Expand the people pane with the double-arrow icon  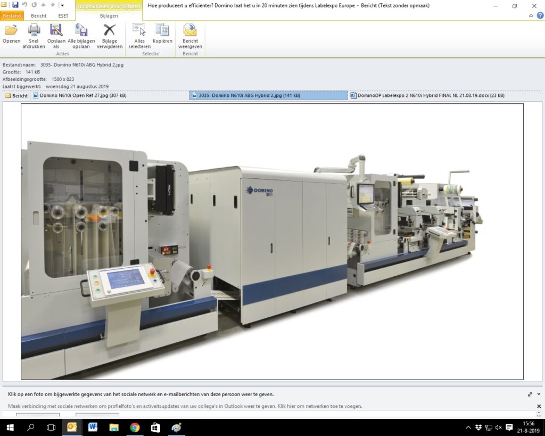pos(530,394)
